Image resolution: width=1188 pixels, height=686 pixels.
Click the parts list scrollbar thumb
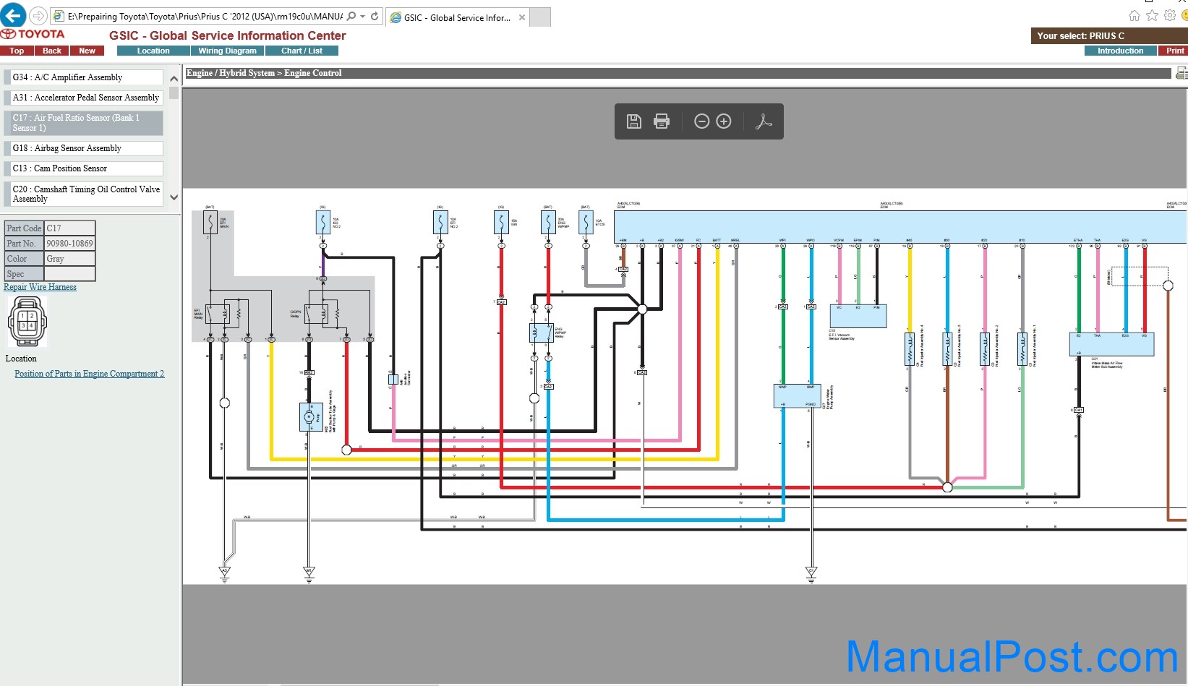coord(174,93)
